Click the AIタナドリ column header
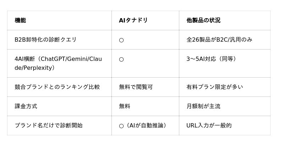Image resolution: width=284 pixels, height=146 pixels. (133, 21)
